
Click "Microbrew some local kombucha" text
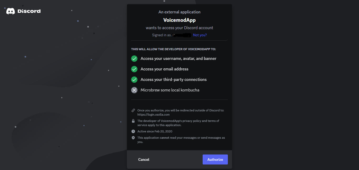pos(170,90)
